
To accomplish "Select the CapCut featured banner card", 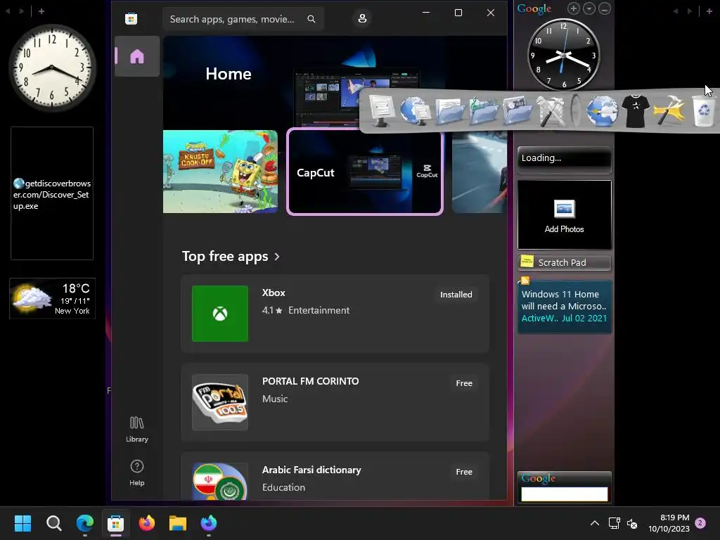I will click(x=365, y=172).
